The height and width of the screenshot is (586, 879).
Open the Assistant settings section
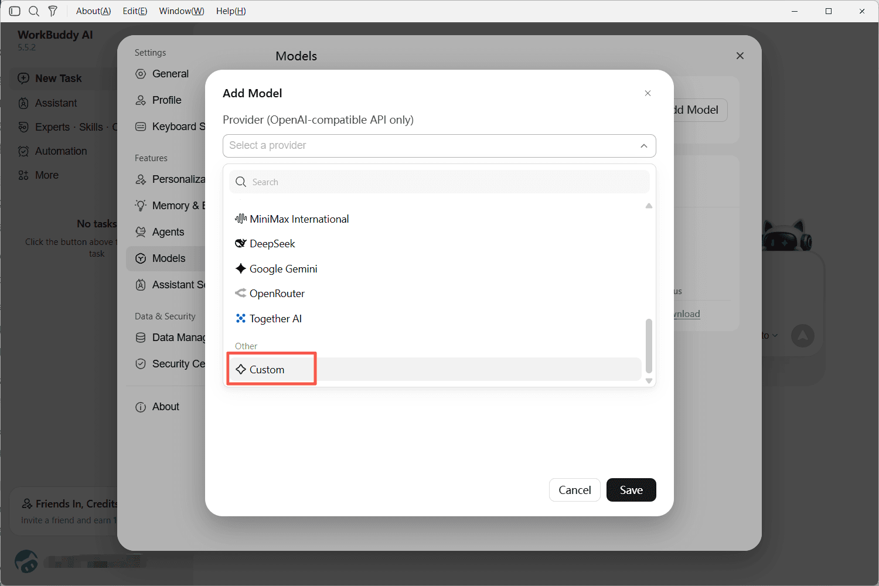(166, 285)
